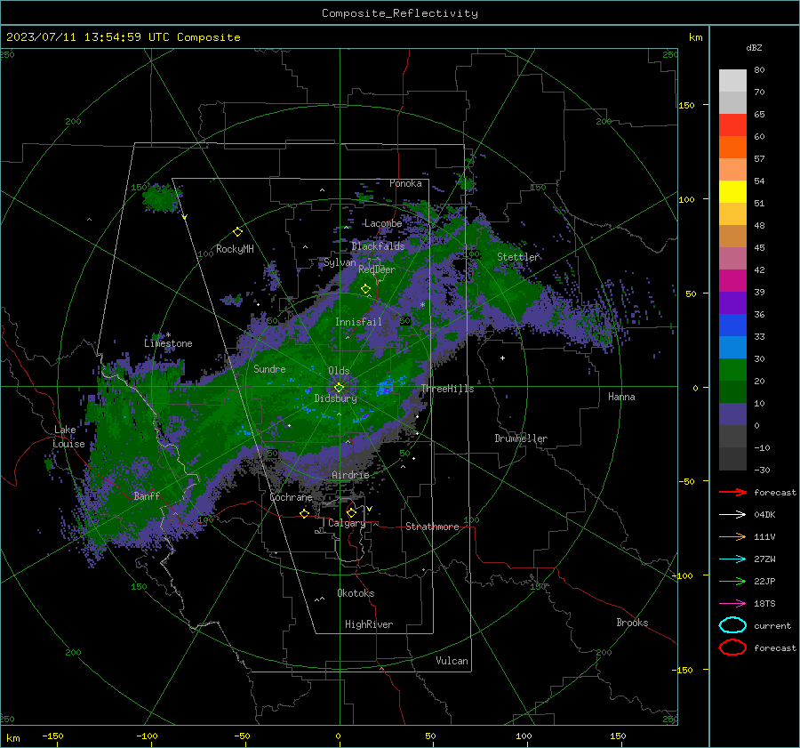
Task: Click the red forecast ellipse icon
Action: pos(732,647)
